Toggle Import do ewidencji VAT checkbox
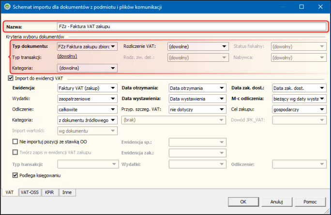This screenshot has width=331, height=215. pos(11,78)
